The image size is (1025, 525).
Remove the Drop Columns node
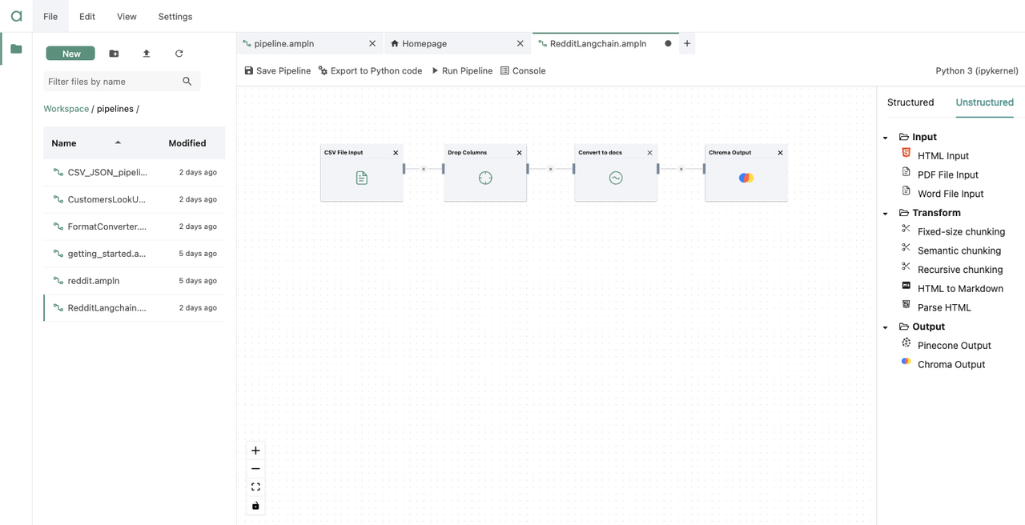point(519,153)
